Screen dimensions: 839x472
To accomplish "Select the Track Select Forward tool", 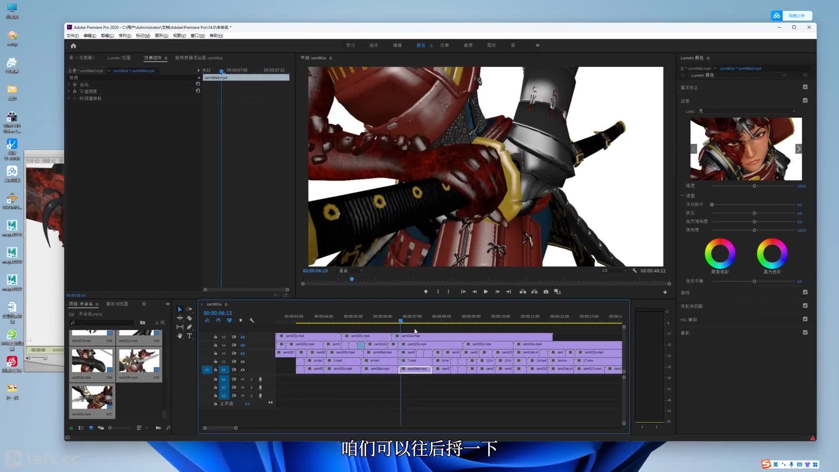I will click(189, 309).
